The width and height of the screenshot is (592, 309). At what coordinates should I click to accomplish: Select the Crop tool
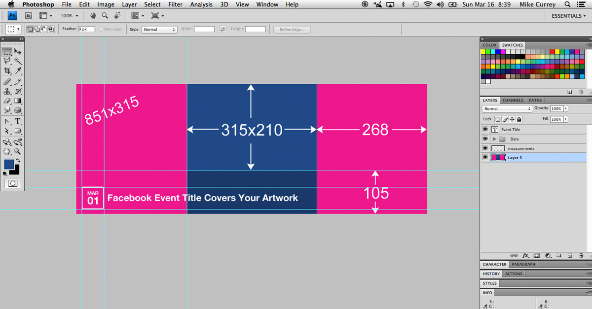[7, 71]
